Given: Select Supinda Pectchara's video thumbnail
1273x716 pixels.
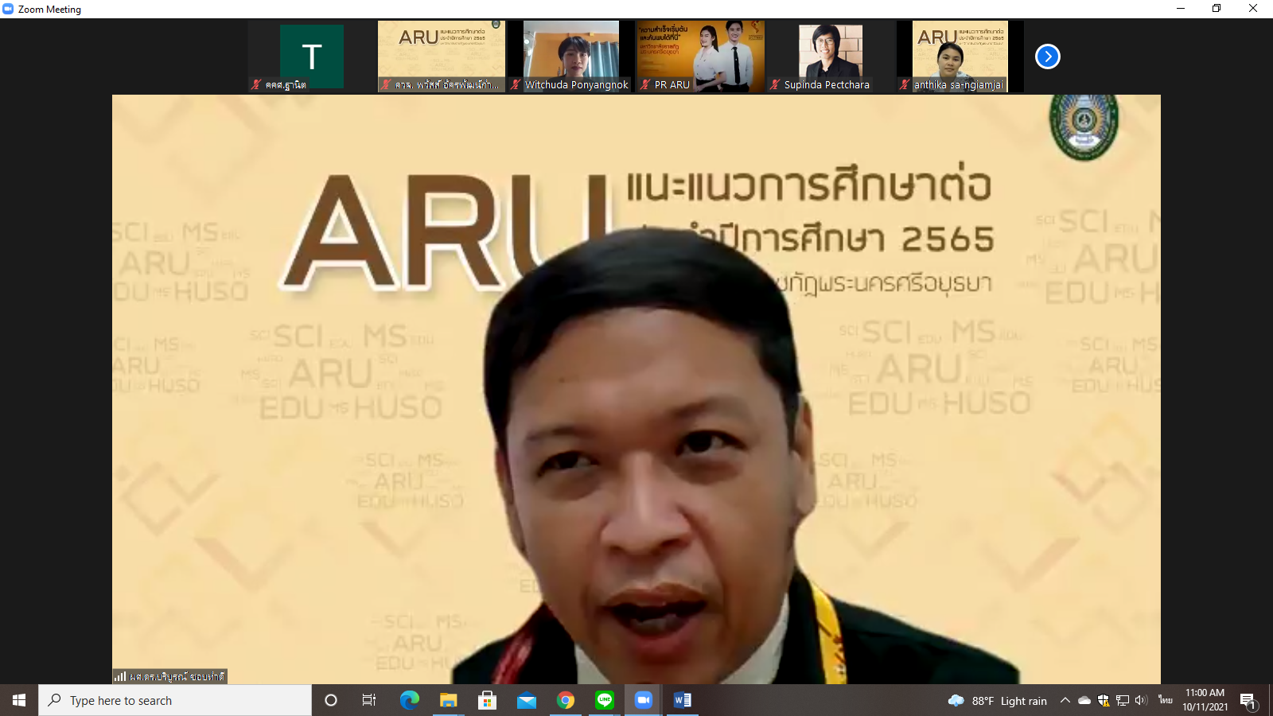Looking at the screenshot, I should coord(830,56).
